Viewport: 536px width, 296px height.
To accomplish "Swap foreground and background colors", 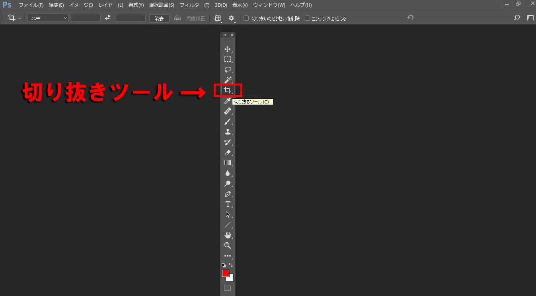I will 231,265.
